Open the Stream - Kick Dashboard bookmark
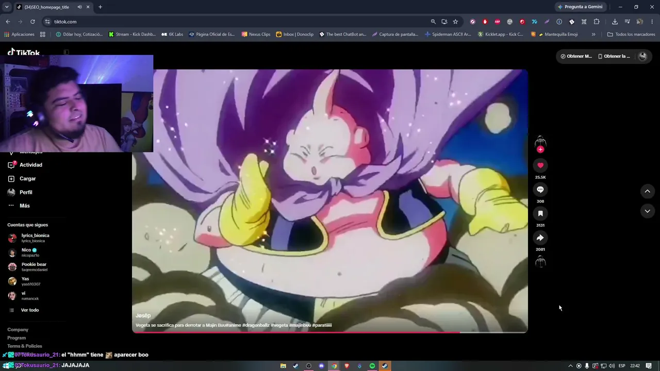Viewport: 660px width, 371px height. pos(132,35)
